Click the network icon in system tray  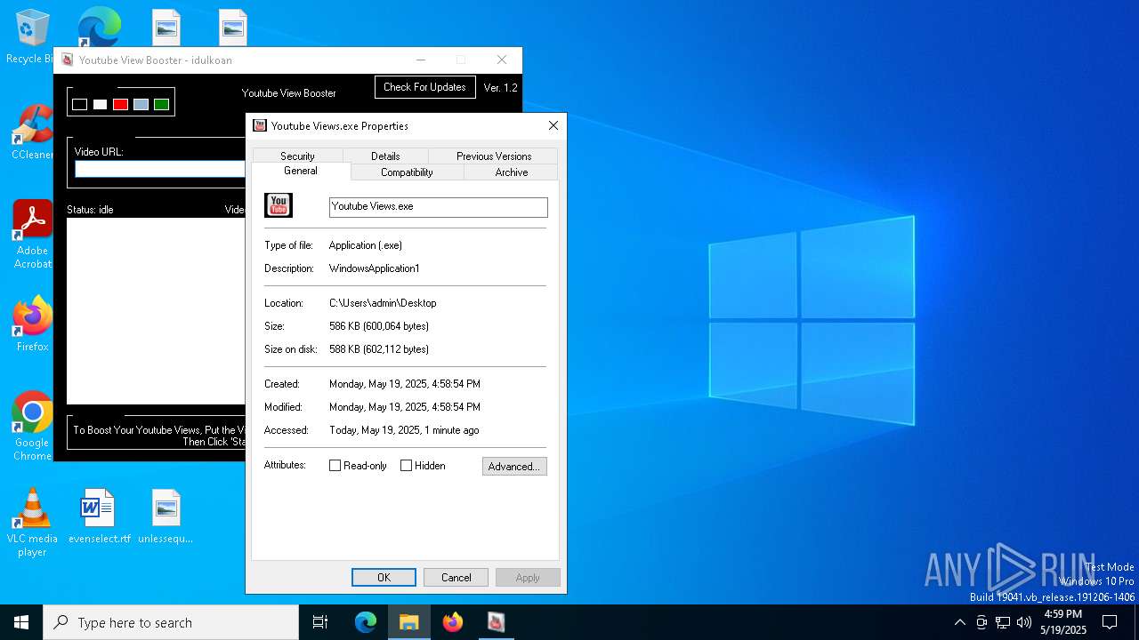pyautogui.click(x=1003, y=622)
